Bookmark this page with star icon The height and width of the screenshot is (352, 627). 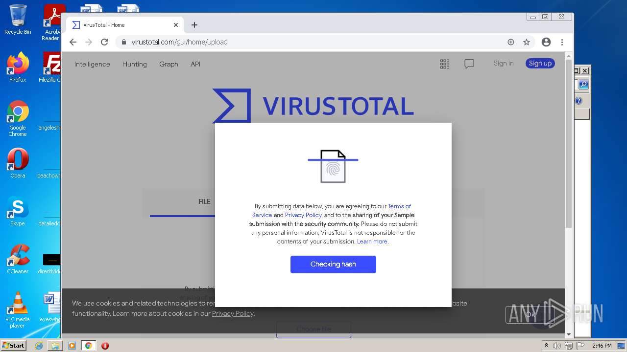[527, 42]
